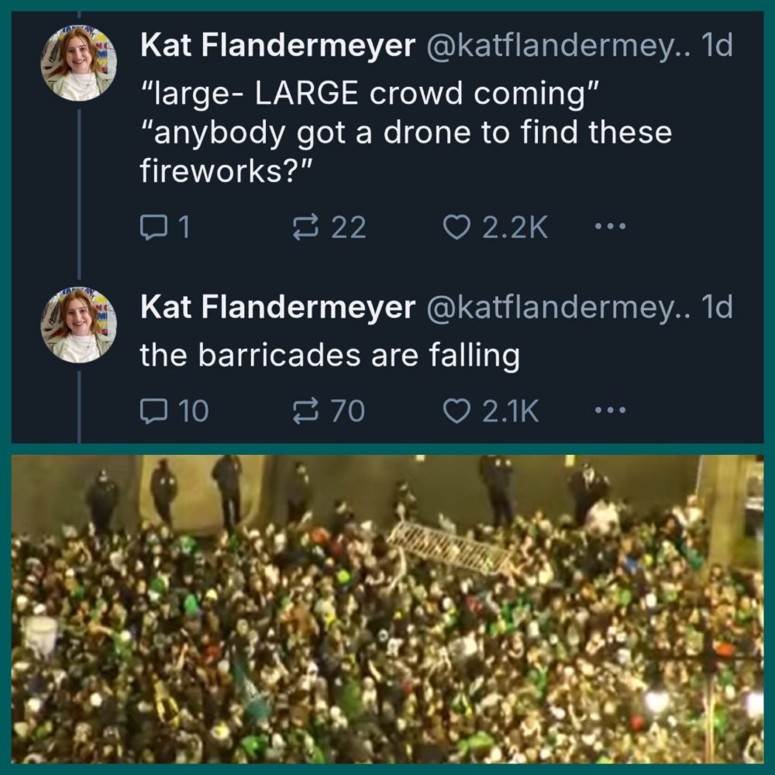775x775 pixels.
Task: Click the @katflandermey handle on the first tweet
Action: point(556,46)
